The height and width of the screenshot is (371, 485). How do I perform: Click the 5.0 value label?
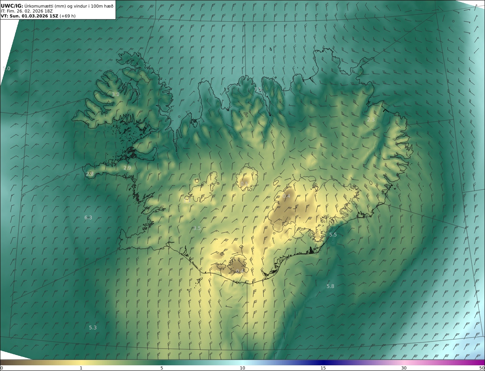(6, 69)
